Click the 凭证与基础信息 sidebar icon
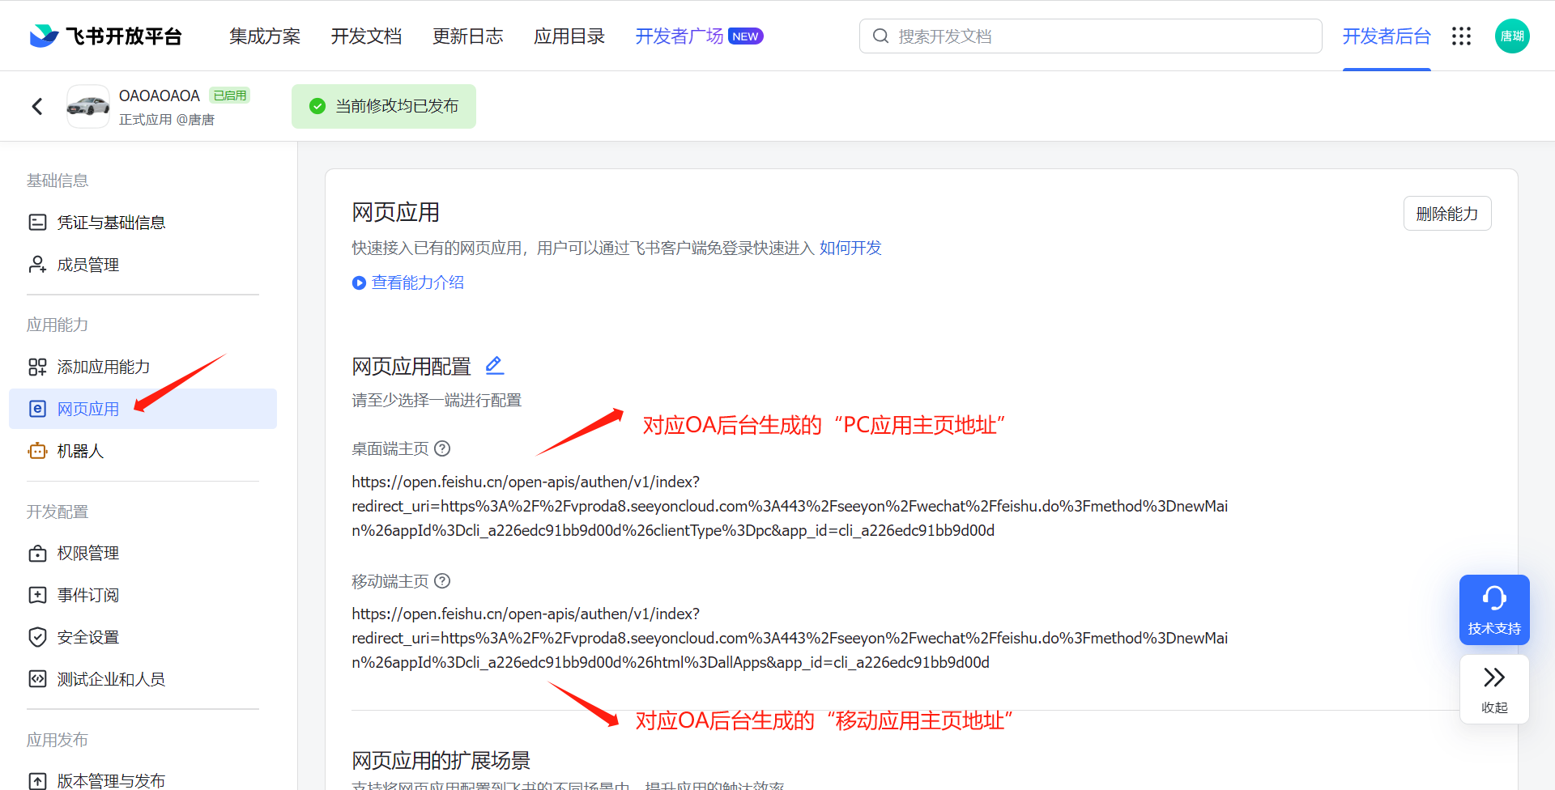The height and width of the screenshot is (790, 1555). point(37,223)
